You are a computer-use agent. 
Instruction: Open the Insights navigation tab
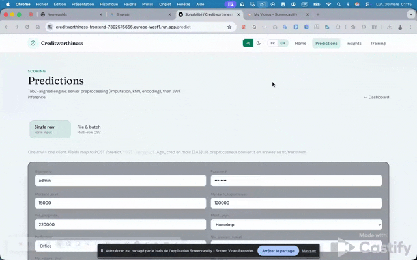pos(354,44)
